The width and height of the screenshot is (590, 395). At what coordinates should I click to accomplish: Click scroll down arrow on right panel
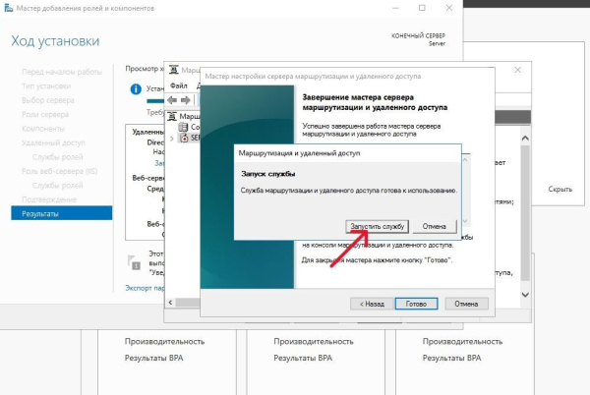[525, 295]
